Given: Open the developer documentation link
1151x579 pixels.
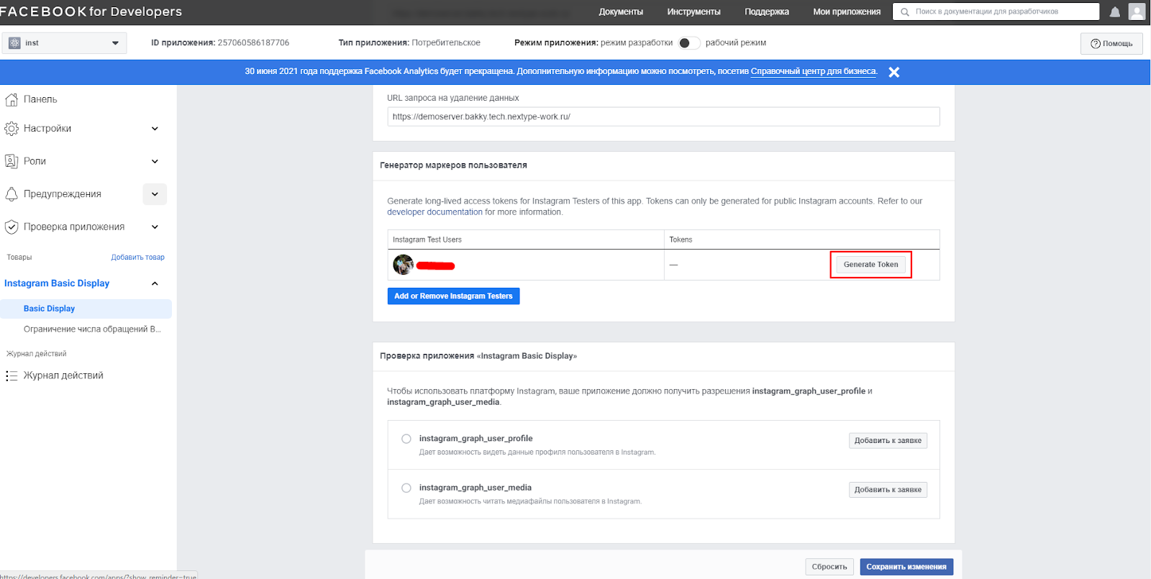Looking at the screenshot, I should pos(435,212).
